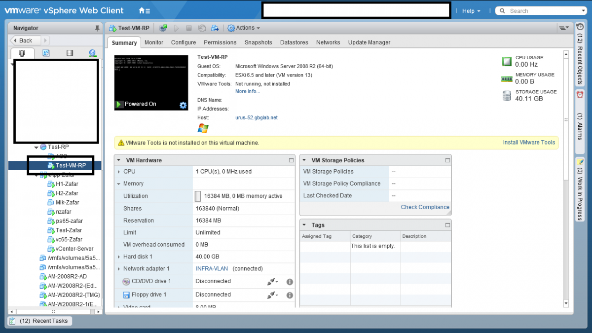Click the Recent Objects sidebar icon
The height and width of the screenshot is (333, 592).
(580, 27)
